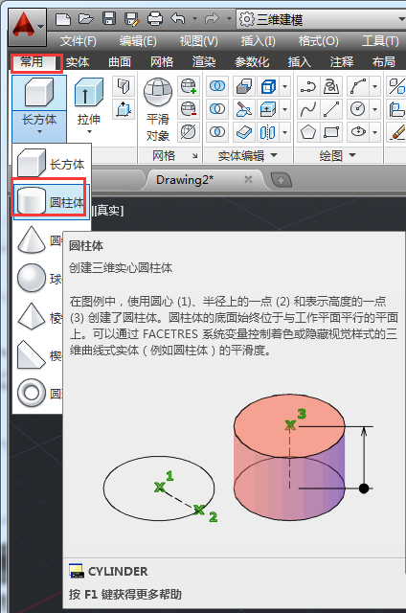Open the 工具(T) menu

pyautogui.click(x=380, y=40)
